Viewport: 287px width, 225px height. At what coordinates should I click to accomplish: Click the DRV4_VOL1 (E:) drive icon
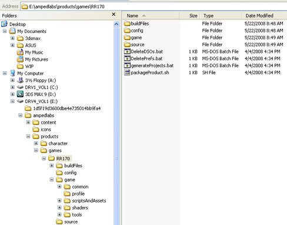pyautogui.click(x=20, y=101)
